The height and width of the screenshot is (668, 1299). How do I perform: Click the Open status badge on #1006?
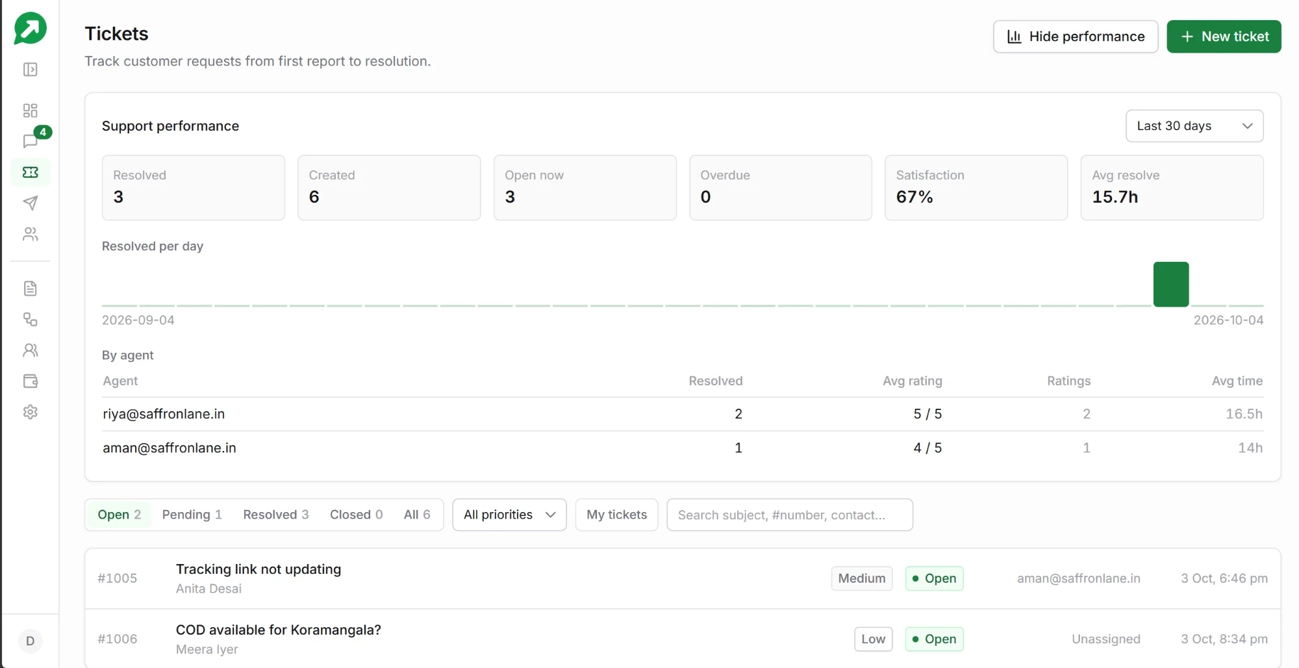(934, 639)
